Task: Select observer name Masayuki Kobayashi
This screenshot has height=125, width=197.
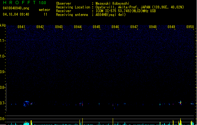Action: tap(112, 3)
